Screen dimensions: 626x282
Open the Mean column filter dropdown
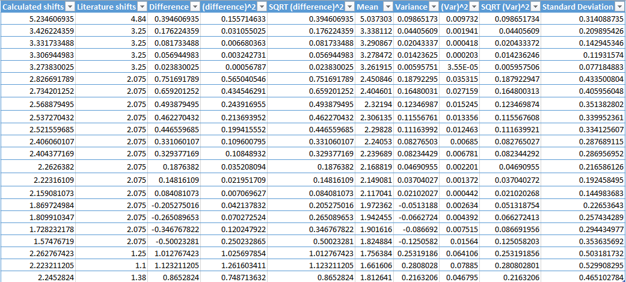point(388,7)
